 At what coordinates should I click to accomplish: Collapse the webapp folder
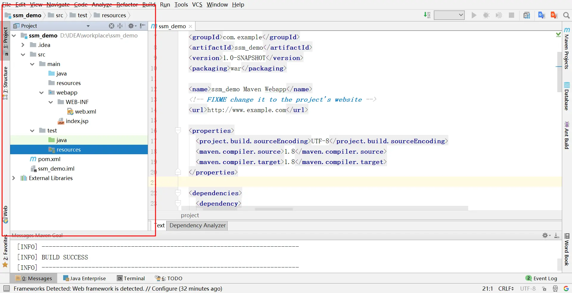(x=41, y=93)
